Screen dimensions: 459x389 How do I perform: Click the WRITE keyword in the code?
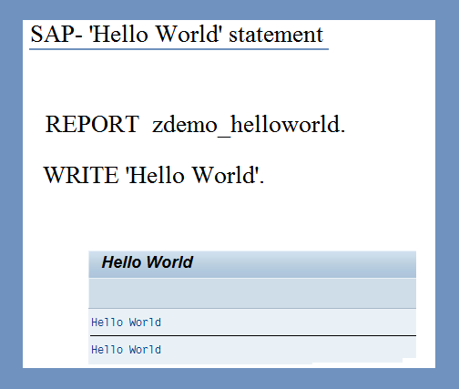coord(81,175)
